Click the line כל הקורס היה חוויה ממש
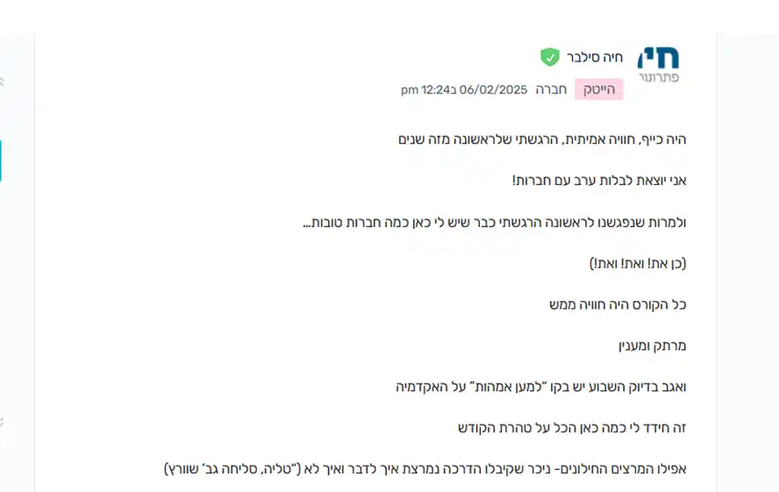 click(x=618, y=304)
